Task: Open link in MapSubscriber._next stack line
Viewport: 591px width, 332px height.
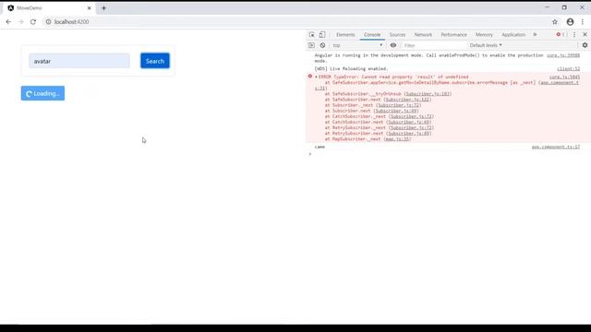Action: tap(397, 139)
